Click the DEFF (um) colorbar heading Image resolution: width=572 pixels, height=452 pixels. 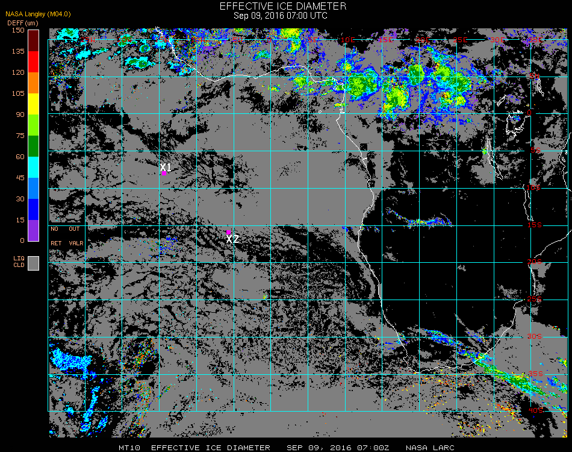[x=23, y=23]
